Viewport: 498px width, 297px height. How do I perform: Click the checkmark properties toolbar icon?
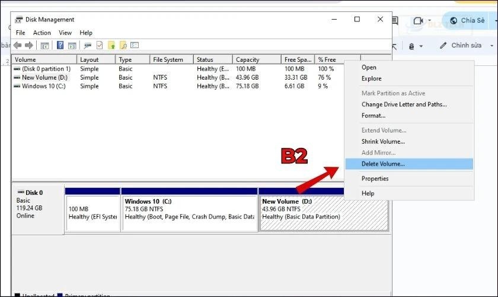[x=100, y=45]
